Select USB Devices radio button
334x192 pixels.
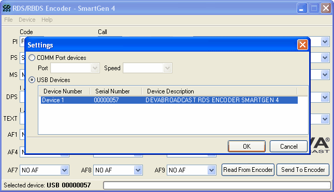point(32,80)
